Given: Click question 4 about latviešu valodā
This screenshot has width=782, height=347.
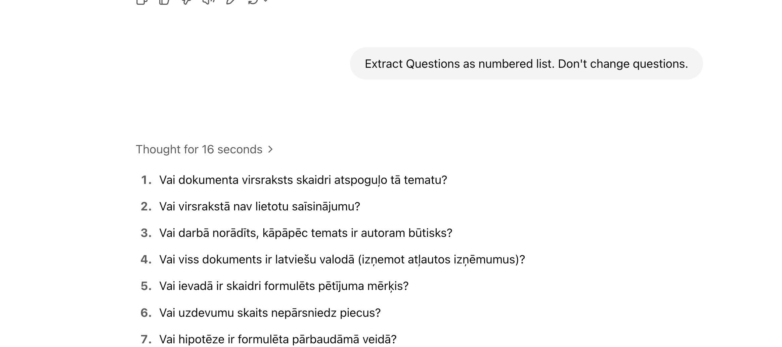Looking at the screenshot, I should 342,259.
